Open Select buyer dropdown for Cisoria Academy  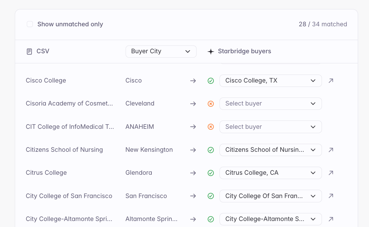point(271,104)
